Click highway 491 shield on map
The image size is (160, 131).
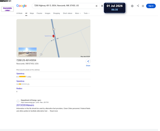[x=54, y=29]
